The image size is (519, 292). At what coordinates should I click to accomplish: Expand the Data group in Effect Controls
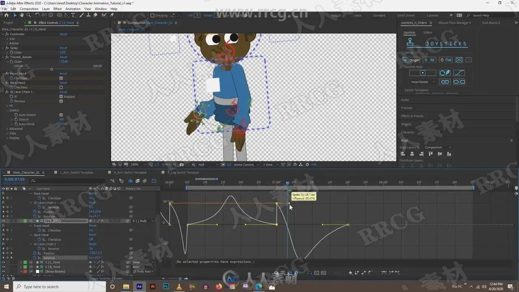pos(7,133)
